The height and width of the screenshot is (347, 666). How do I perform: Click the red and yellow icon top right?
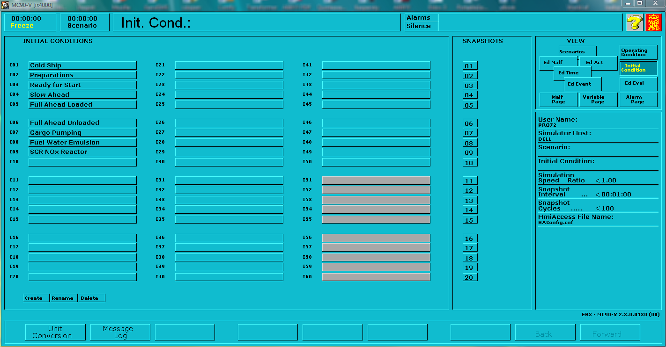click(x=653, y=22)
